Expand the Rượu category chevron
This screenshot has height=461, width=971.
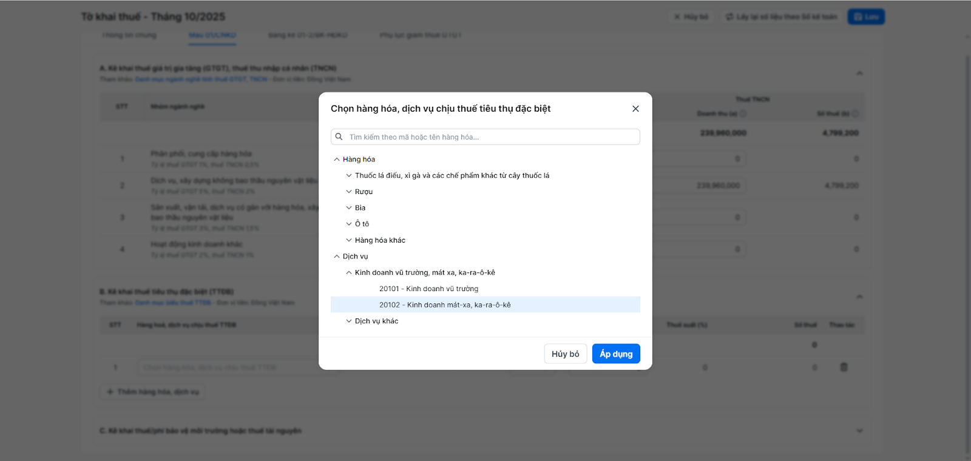pyautogui.click(x=349, y=192)
